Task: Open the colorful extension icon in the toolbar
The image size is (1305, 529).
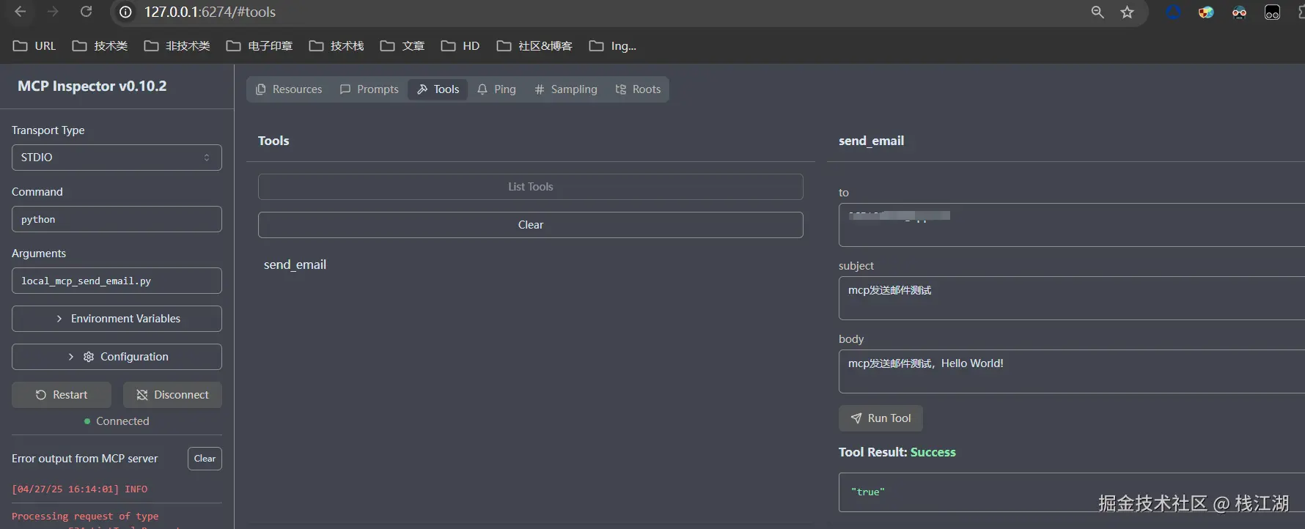Action: (x=1206, y=12)
